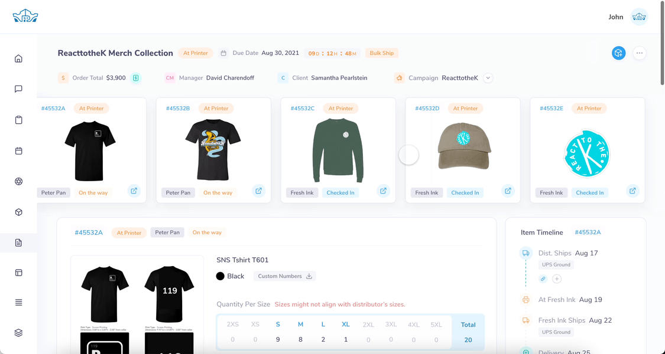Open item #45532C card external link icon
665x354 pixels.
(x=383, y=191)
